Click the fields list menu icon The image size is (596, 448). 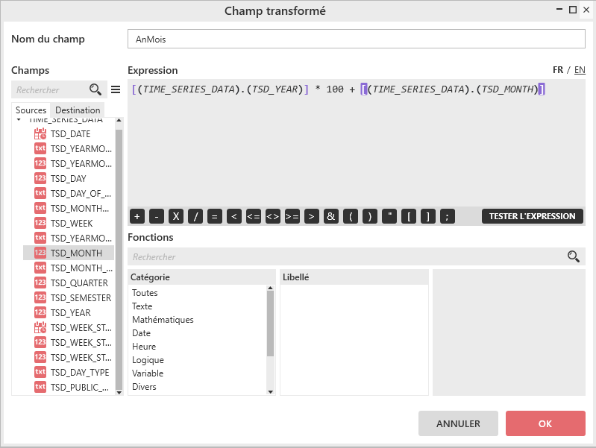click(x=116, y=89)
